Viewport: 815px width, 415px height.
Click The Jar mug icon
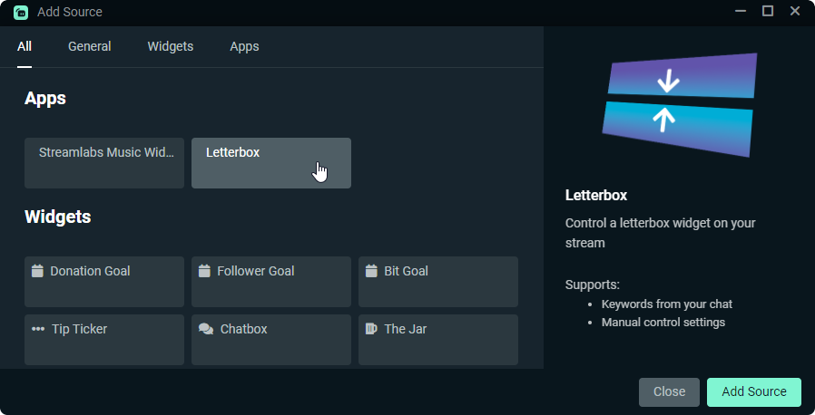[371, 329]
